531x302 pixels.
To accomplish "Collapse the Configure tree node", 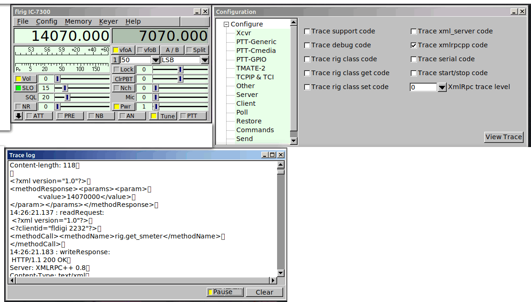I will (227, 25).
